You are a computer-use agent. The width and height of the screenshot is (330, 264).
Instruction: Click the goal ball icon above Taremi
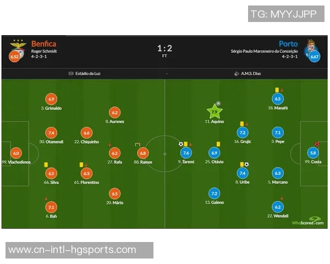pos(181,144)
